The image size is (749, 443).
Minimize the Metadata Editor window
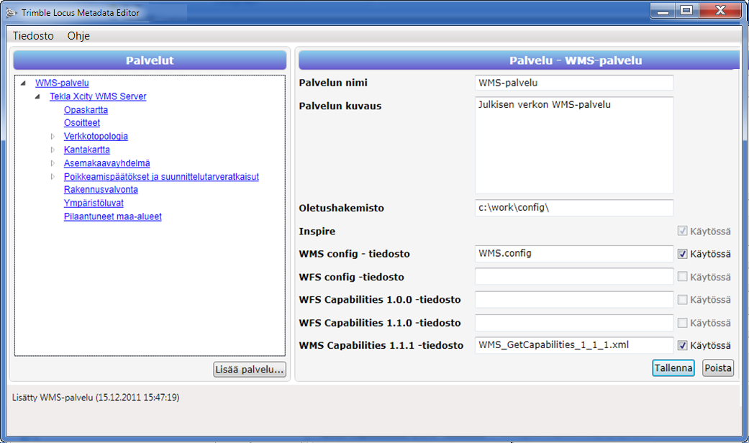pyautogui.click(x=663, y=11)
